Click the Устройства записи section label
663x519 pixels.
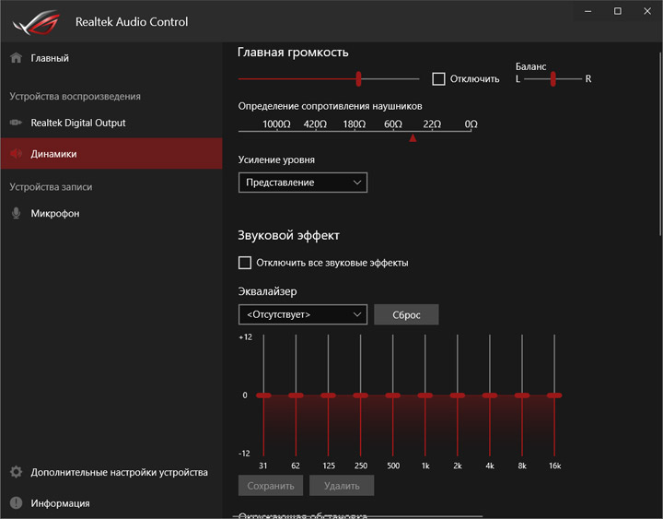[x=51, y=187]
